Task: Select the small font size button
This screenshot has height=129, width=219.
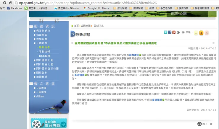Action: pyautogui.click(x=196, y=33)
